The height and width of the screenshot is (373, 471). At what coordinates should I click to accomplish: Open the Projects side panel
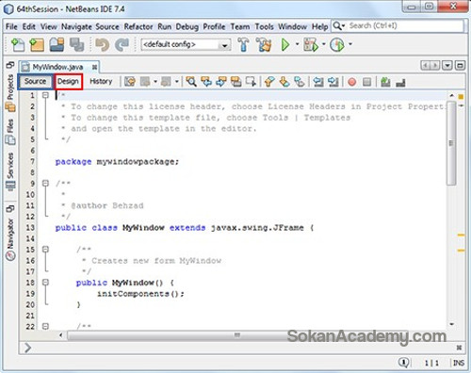pos(10,93)
